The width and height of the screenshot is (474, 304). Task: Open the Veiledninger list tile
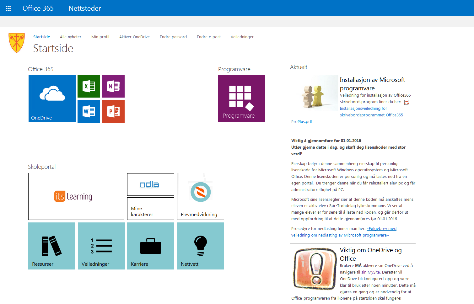click(x=101, y=246)
